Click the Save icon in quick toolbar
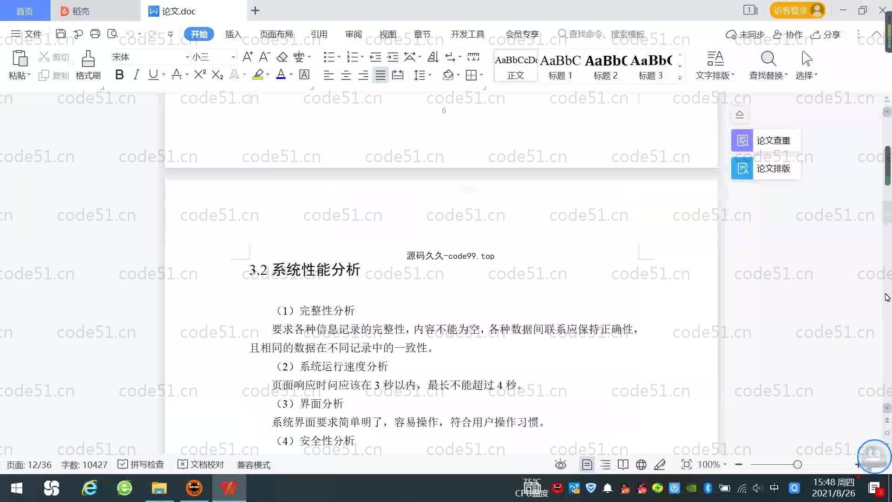The height and width of the screenshot is (502, 892). point(60,34)
